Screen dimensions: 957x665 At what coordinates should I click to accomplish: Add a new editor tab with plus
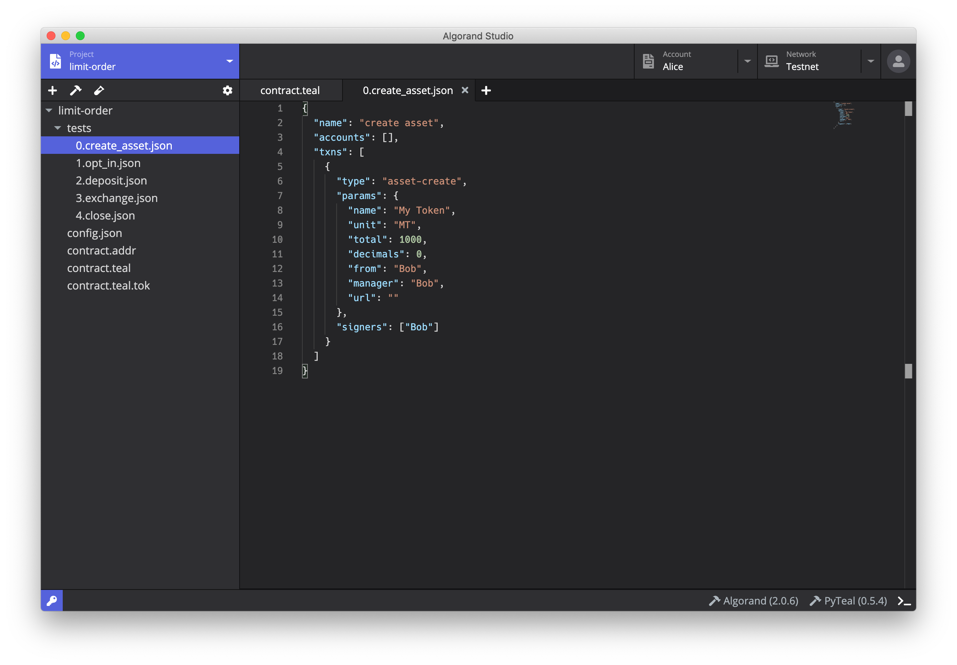pyautogui.click(x=486, y=90)
